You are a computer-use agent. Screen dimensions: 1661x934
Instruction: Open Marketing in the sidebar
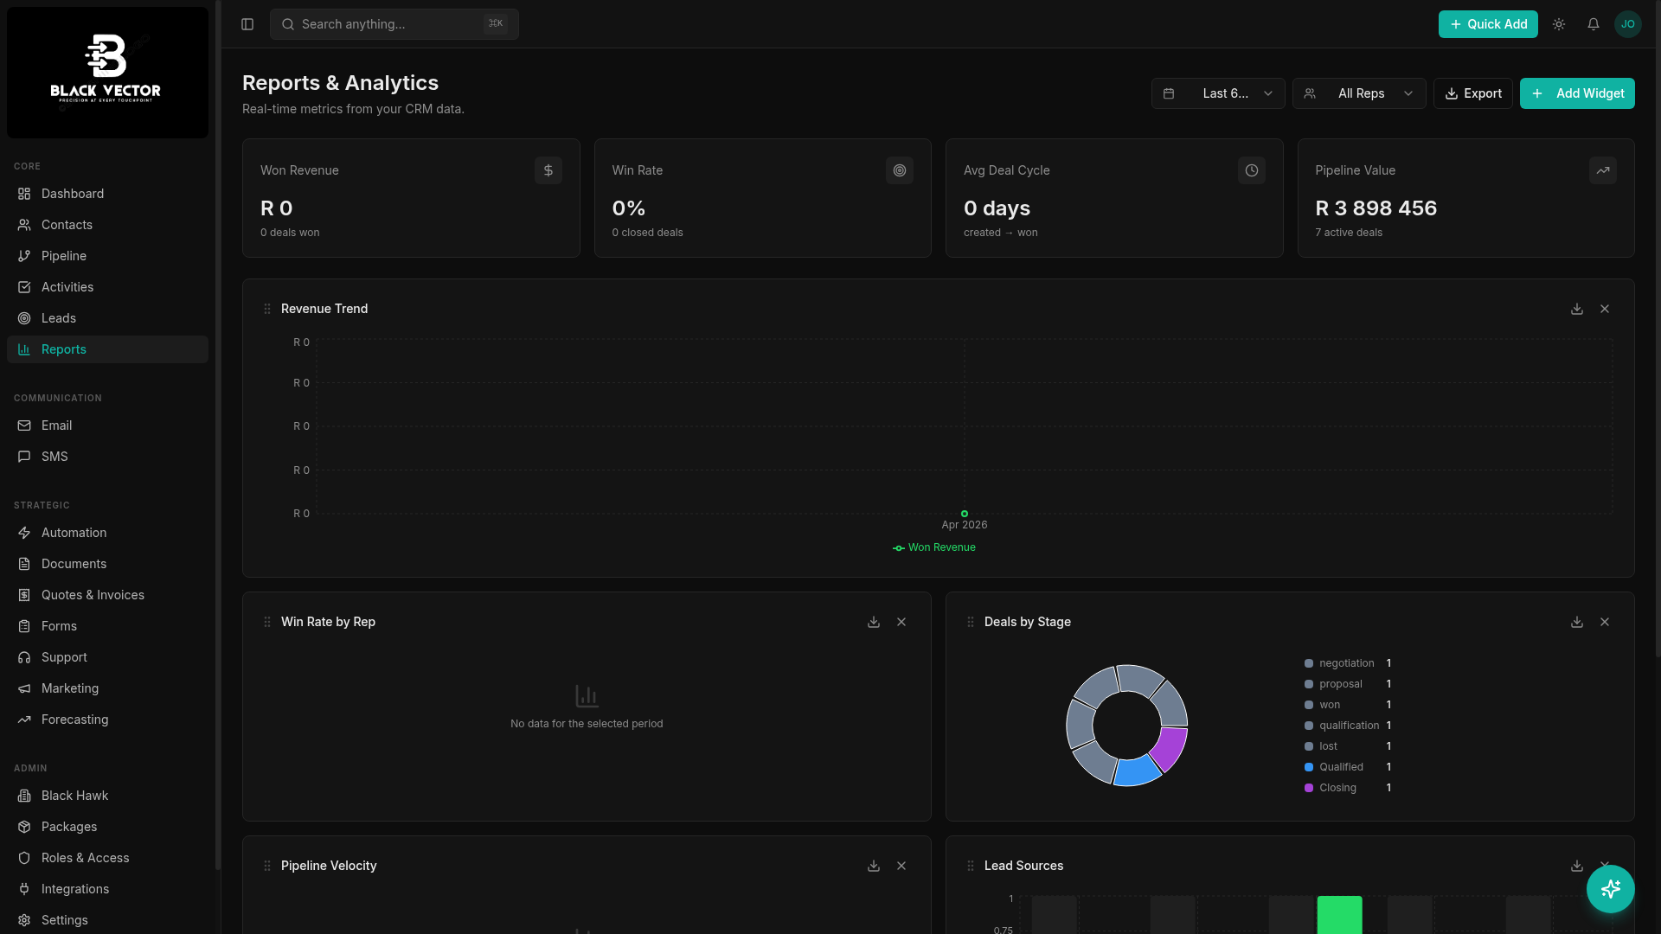click(x=107, y=688)
